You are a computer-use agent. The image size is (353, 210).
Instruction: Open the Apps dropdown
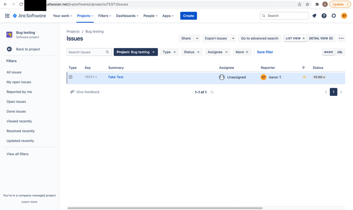coord(168,16)
